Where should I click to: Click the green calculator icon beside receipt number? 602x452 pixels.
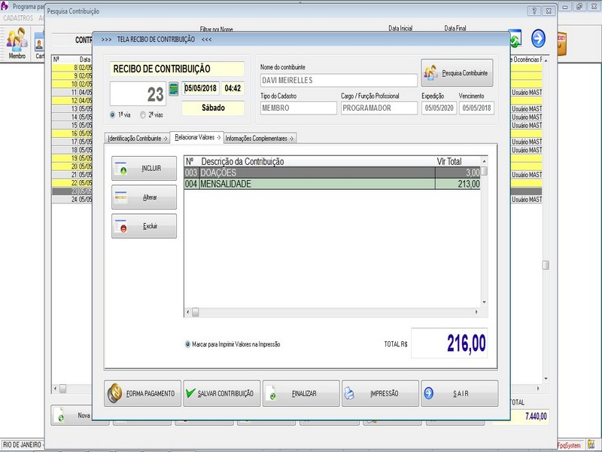coord(174,89)
